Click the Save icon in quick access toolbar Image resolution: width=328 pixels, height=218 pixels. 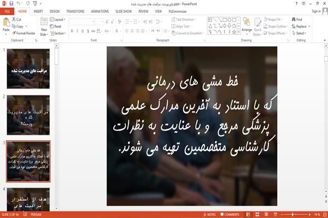[11, 4]
